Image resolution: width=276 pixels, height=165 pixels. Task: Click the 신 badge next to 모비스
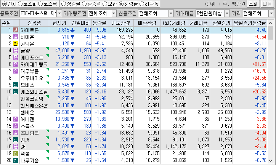click(16, 85)
